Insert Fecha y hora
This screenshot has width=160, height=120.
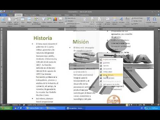coord(136,21)
